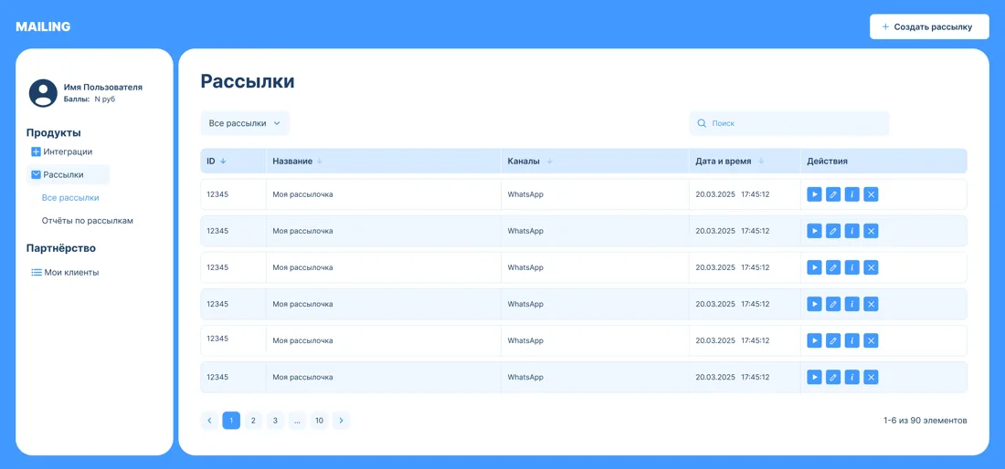Click the Создать рассылку button

[929, 26]
